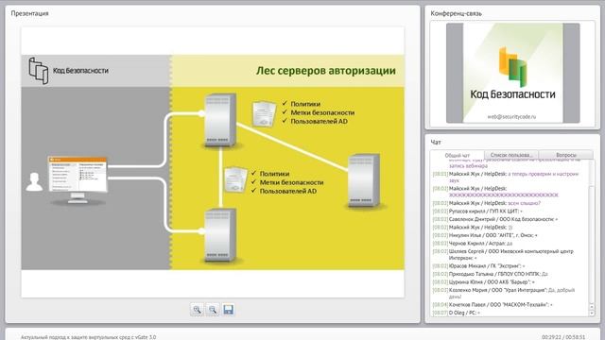
Task: Click the Чат panel title
Action: click(x=436, y=143)
